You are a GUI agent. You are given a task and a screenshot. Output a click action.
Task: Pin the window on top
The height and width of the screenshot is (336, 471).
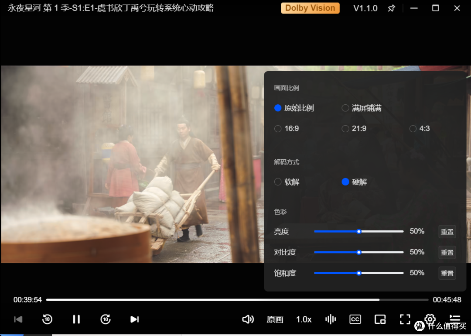tap(391, 8)
